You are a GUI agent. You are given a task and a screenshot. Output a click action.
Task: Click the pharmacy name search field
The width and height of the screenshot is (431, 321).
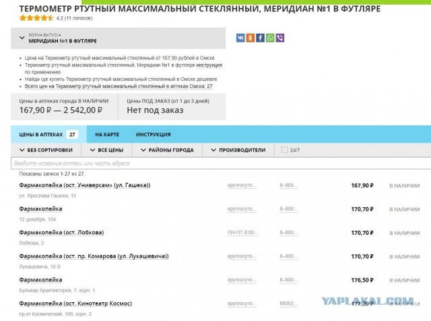tap(221, 163)
